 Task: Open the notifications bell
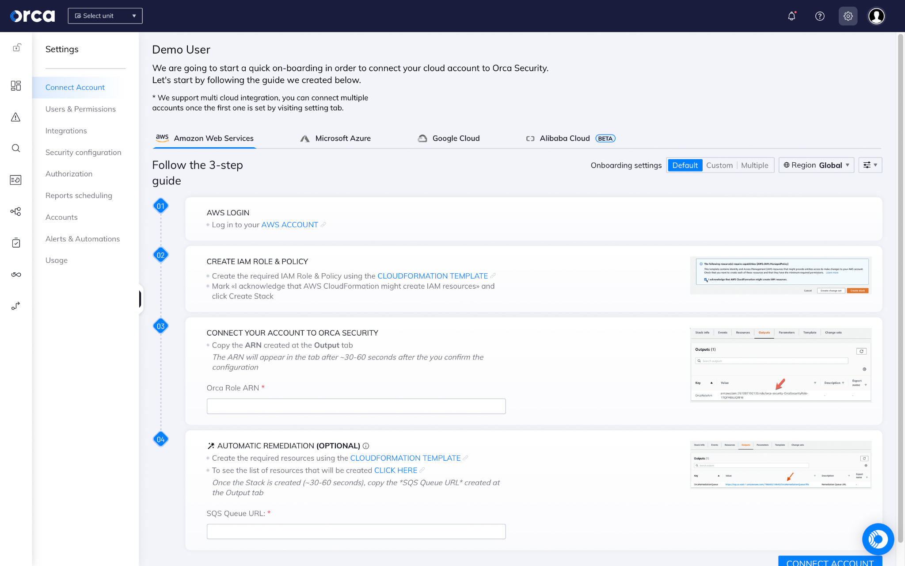coord(791,16)
